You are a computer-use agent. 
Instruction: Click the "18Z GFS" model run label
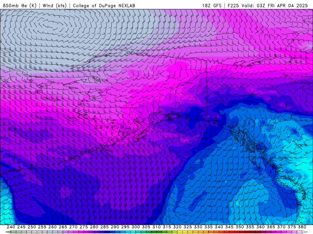(212, 5)
